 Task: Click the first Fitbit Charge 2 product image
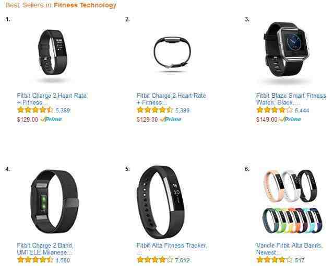[52, 52]
